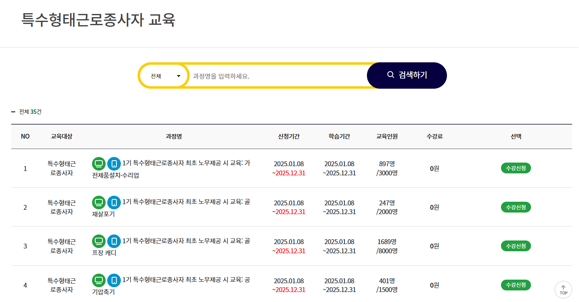Click the 과정명 search input field
The height and width of the screenshot is (302, 579).
click(278, 76)
